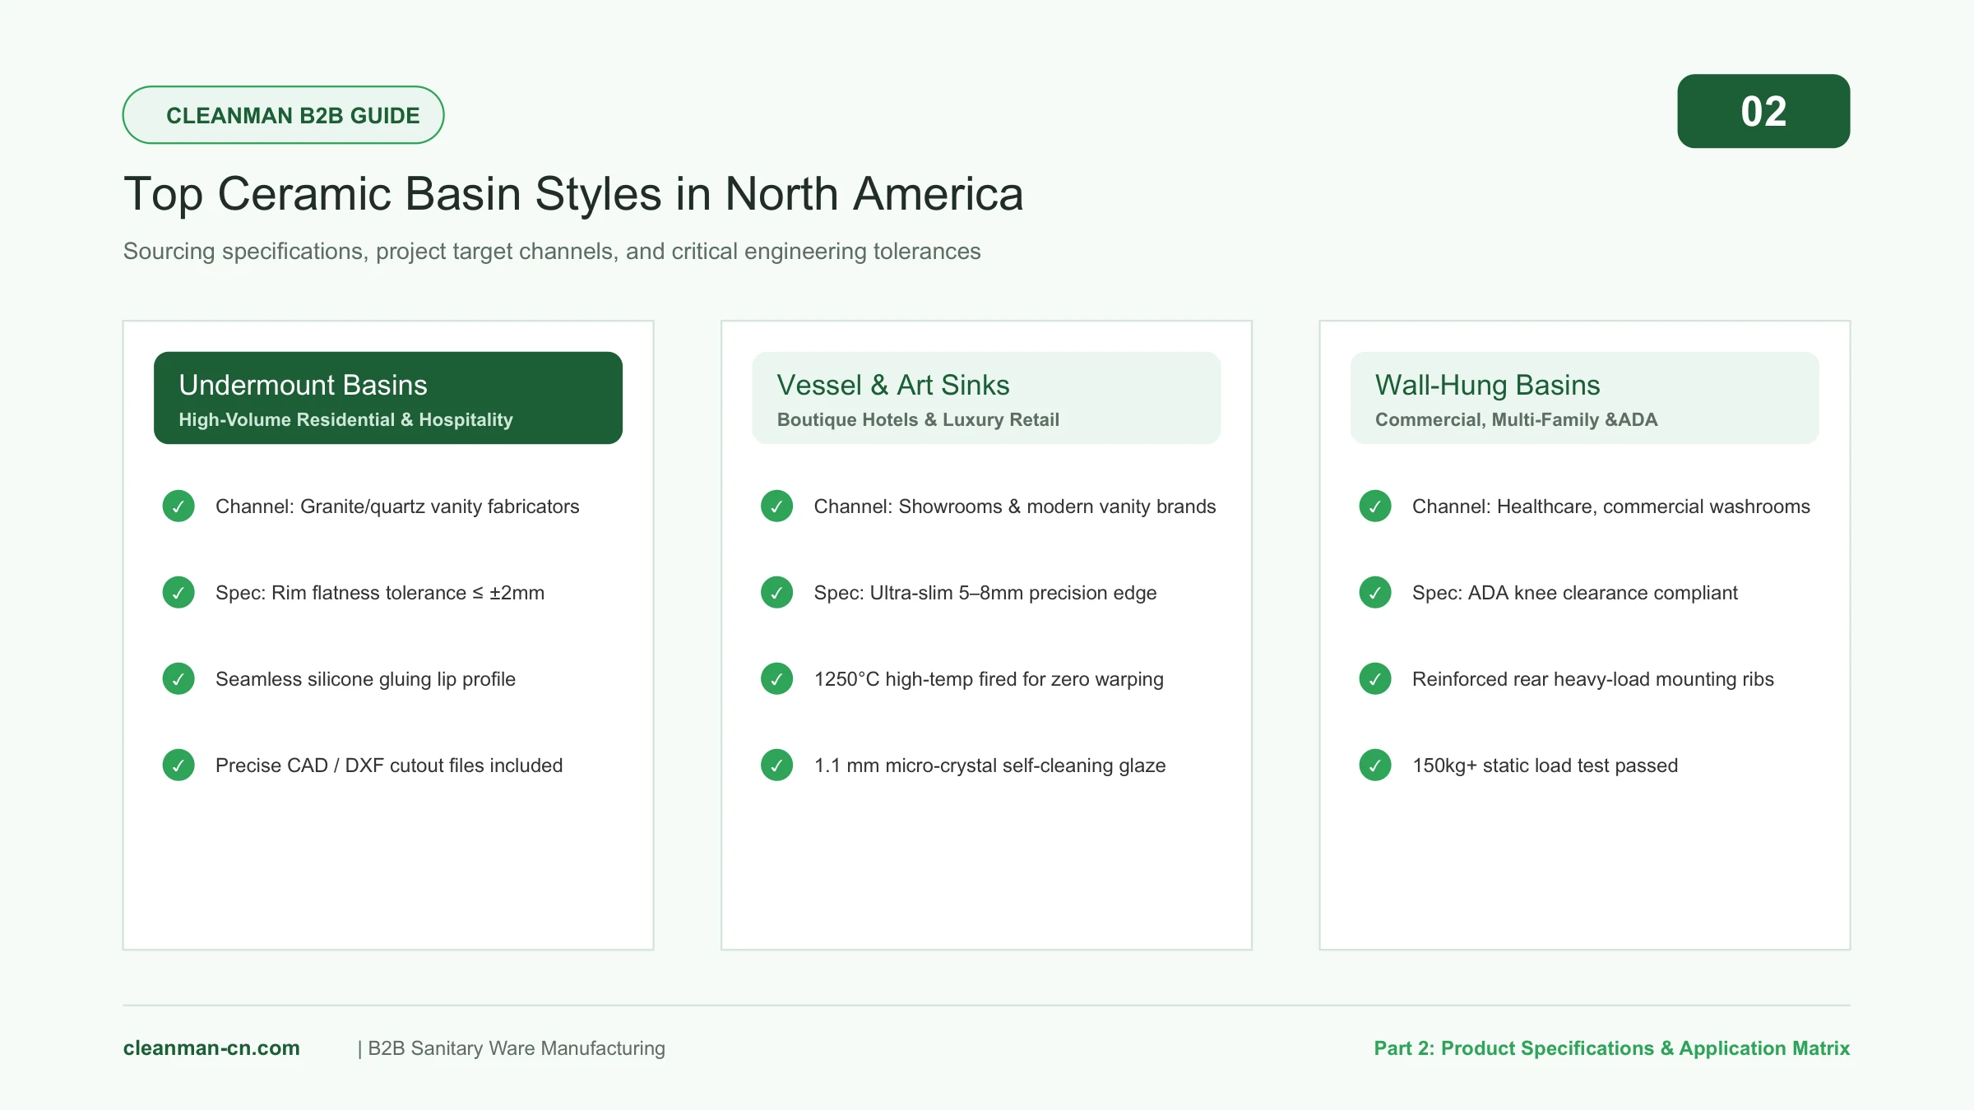Click the text Reinforced rear heavy-load mounting ribs

(x=1593, y=679)
